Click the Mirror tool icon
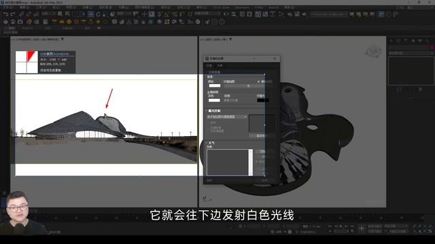Image resolution: width=435 pixels, height=244 pixels. tap(226, 14)
